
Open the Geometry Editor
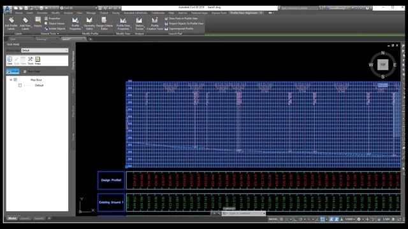(x=89, y=24)
